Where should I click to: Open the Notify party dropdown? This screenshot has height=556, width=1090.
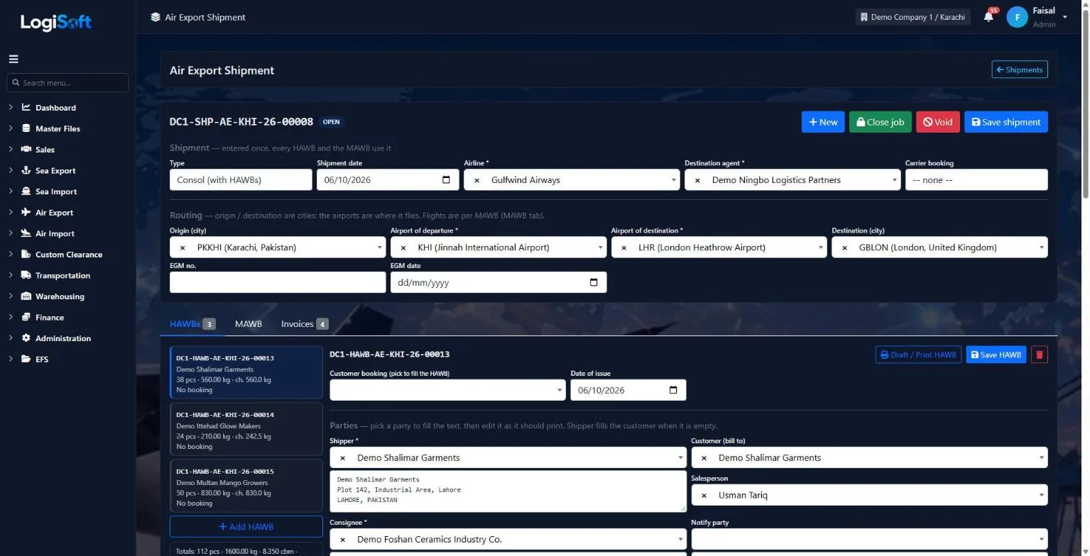point(869,539)
